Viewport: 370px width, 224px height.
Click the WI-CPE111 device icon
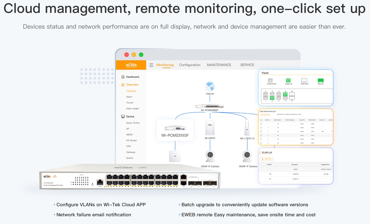tap(210, 128)
